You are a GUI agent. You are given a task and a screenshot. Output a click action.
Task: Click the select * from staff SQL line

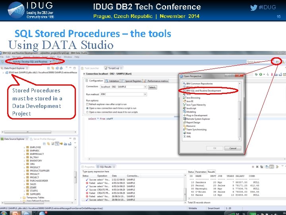[x=100, y=119]
